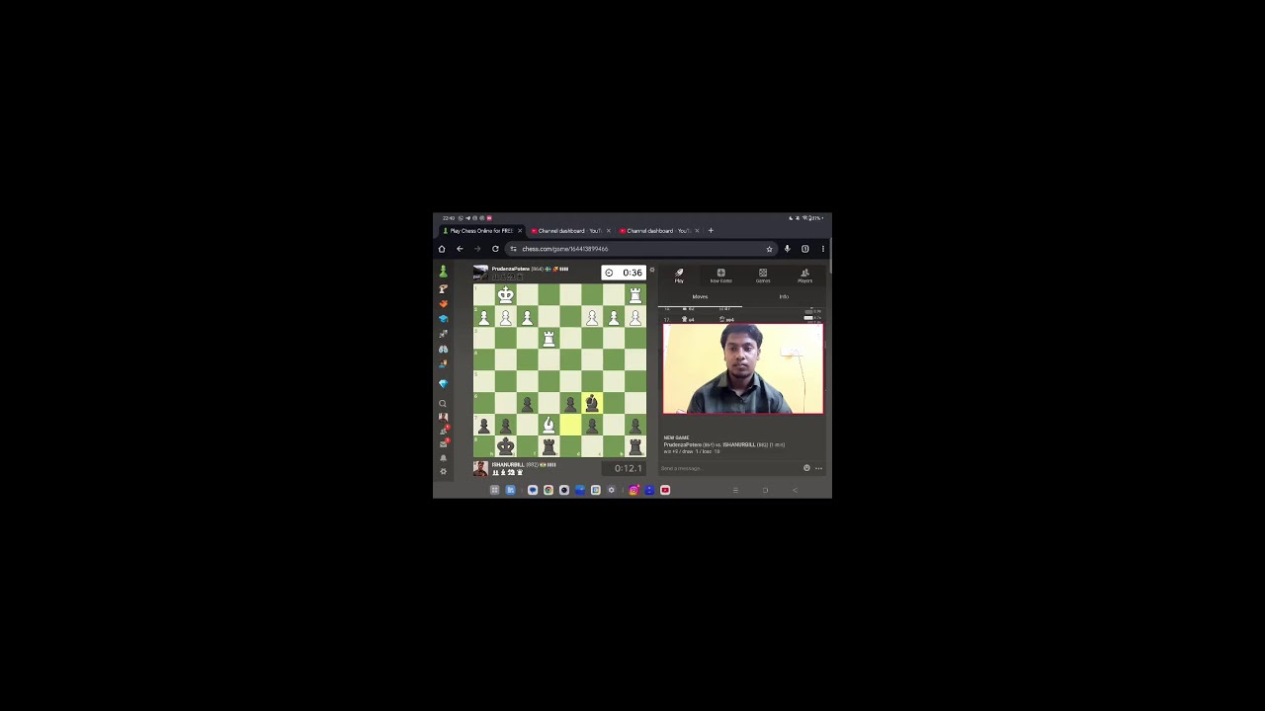The height and width of the screenshot is (711, 1265).
Task: Open the Play menu hand-with-pawn sidebar icon
Action: tap(443, 288)
